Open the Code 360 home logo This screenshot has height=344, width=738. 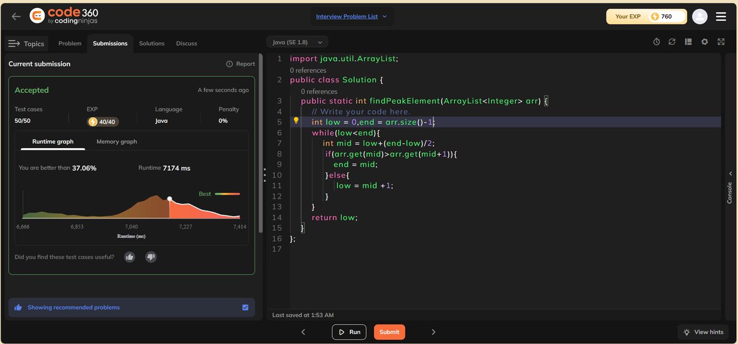64,16
